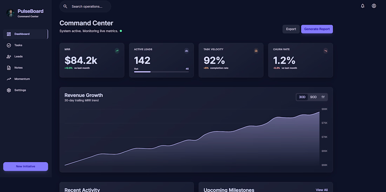The width and height of the screenshot is (386, 192).
Task: Click the +12.5% change label
Action: (68, 68)
